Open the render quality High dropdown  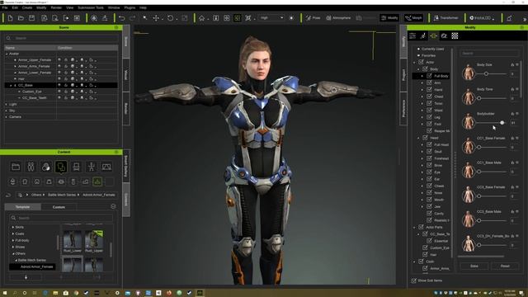click(x=271, y=18)
